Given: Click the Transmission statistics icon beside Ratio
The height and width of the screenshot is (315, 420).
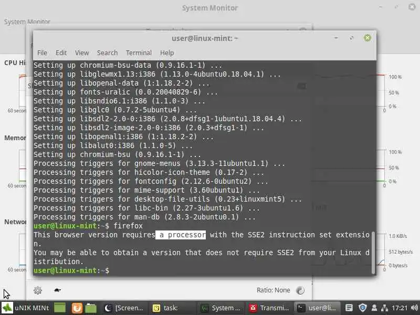Looking at the screenshot, I should point(300,290).
